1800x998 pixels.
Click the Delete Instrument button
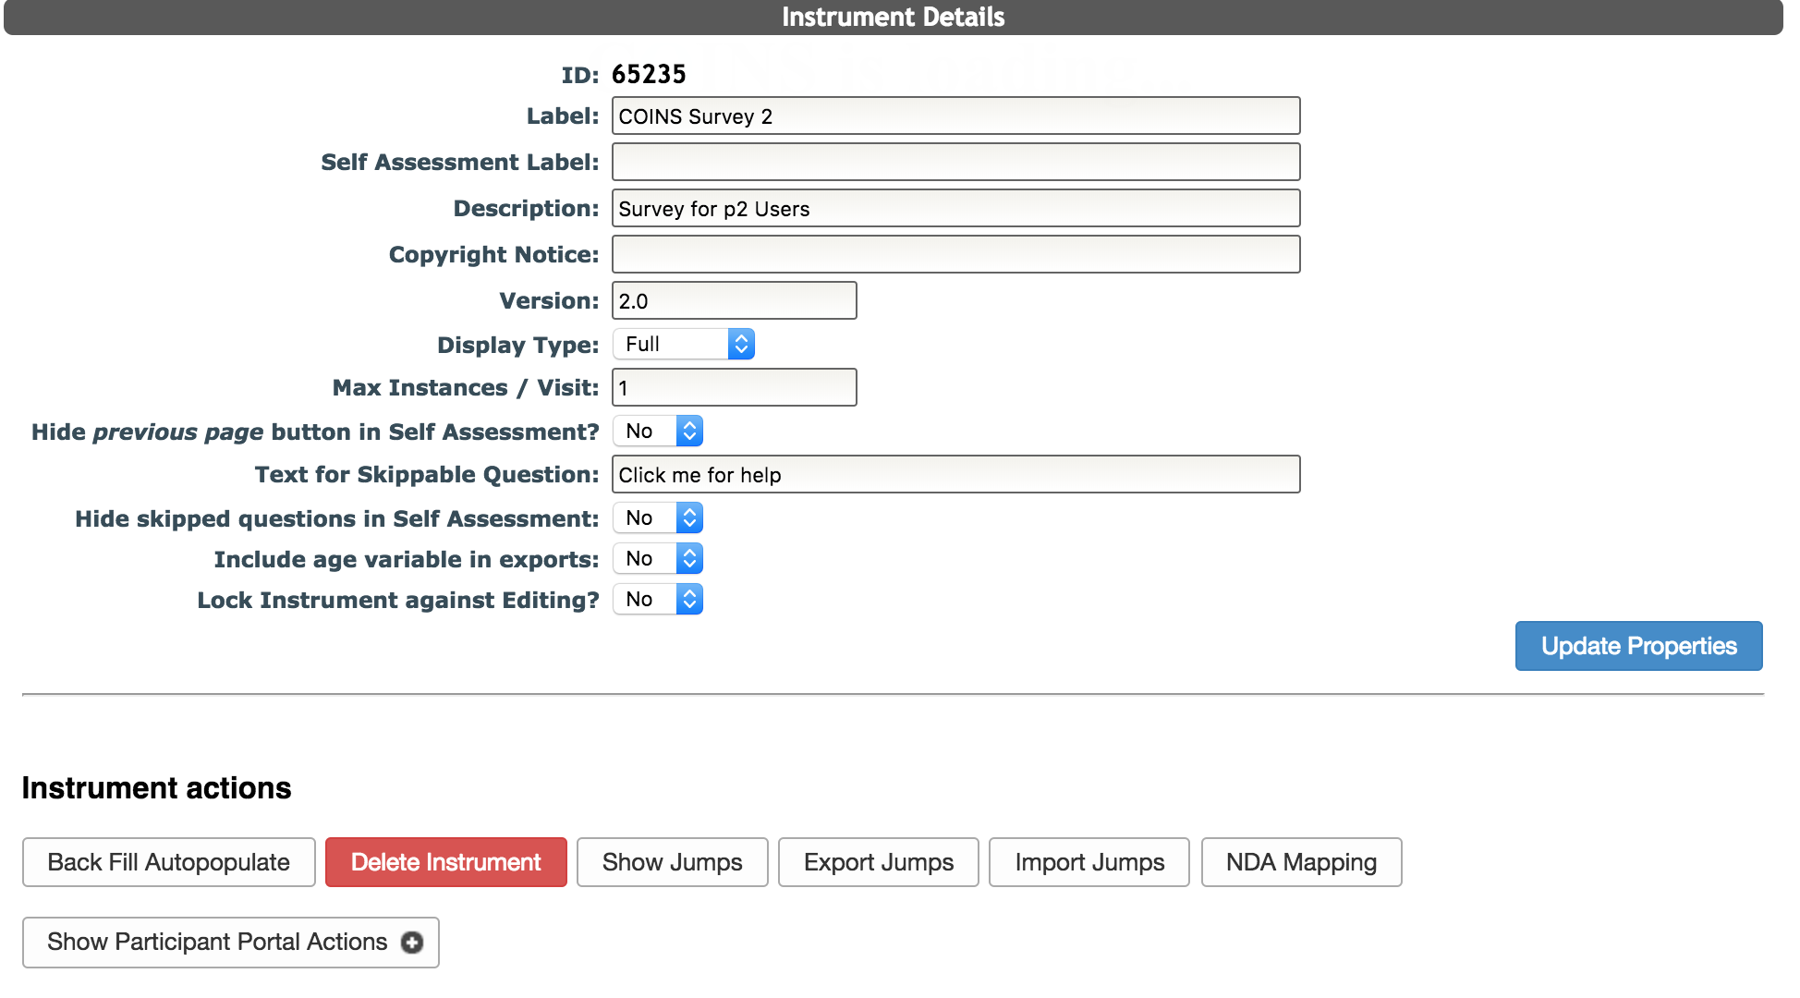pyautogui.click(x=445, y=861)
